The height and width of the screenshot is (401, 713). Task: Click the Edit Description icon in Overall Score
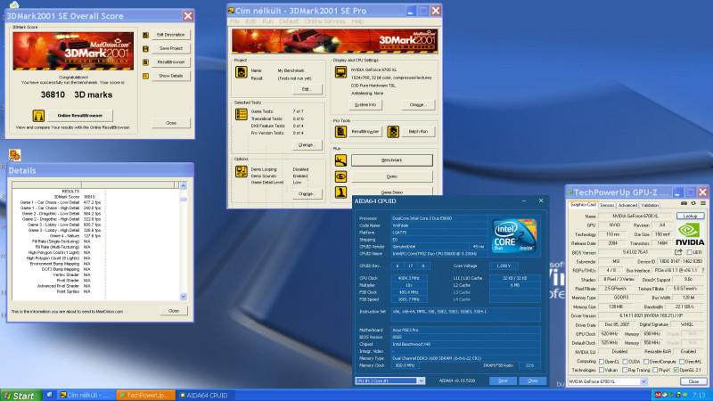(x=145, y=35)
